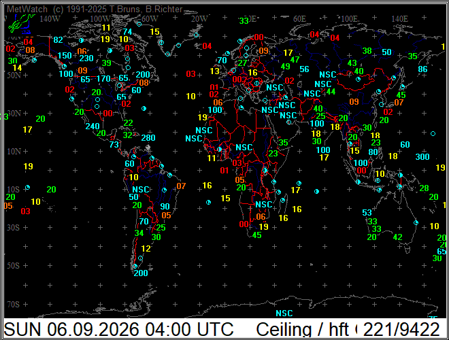Select the South Atlantic island station marker
This screenshot has height=340, width=449.
tap(208, 203)
